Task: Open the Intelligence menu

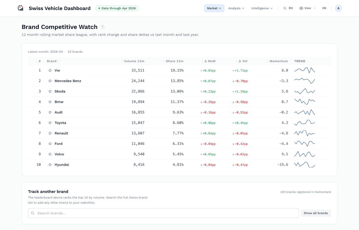Action: click(262, 8)
